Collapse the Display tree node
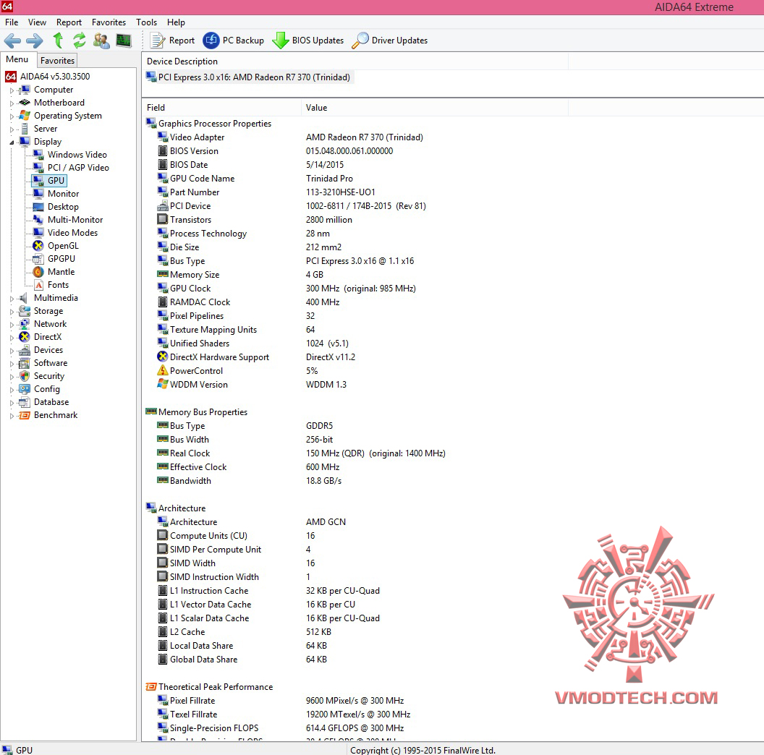Image resolution: width=764 pixels, height=755 pixels. click(12, 142)
